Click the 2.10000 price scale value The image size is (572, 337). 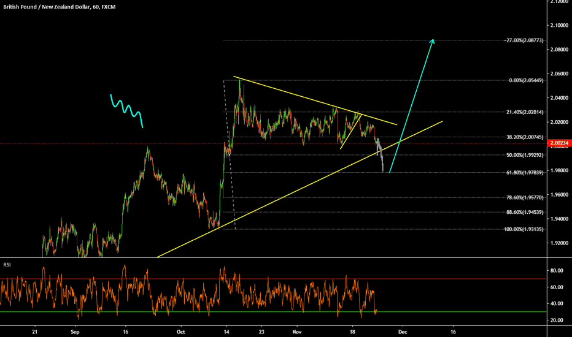click(557, 25)
